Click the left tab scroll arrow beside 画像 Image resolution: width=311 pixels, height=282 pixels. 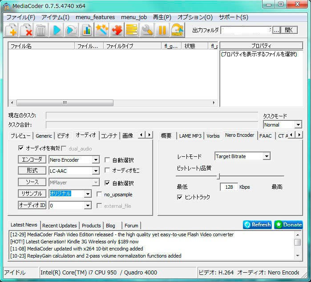141,135
